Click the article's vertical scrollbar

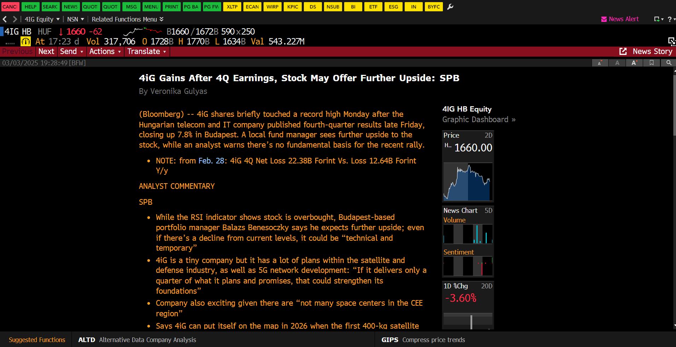point(674,106)
